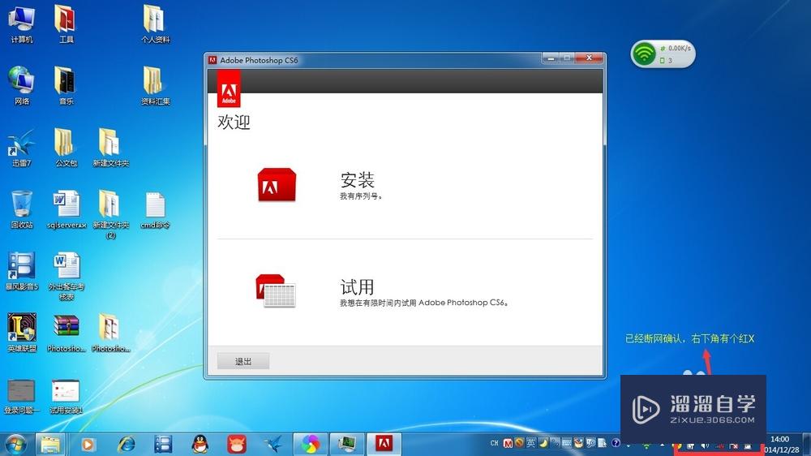Screen dimensions: 811x456
Task: Open the 公文包 folder
Action: (x=66, y=148)
